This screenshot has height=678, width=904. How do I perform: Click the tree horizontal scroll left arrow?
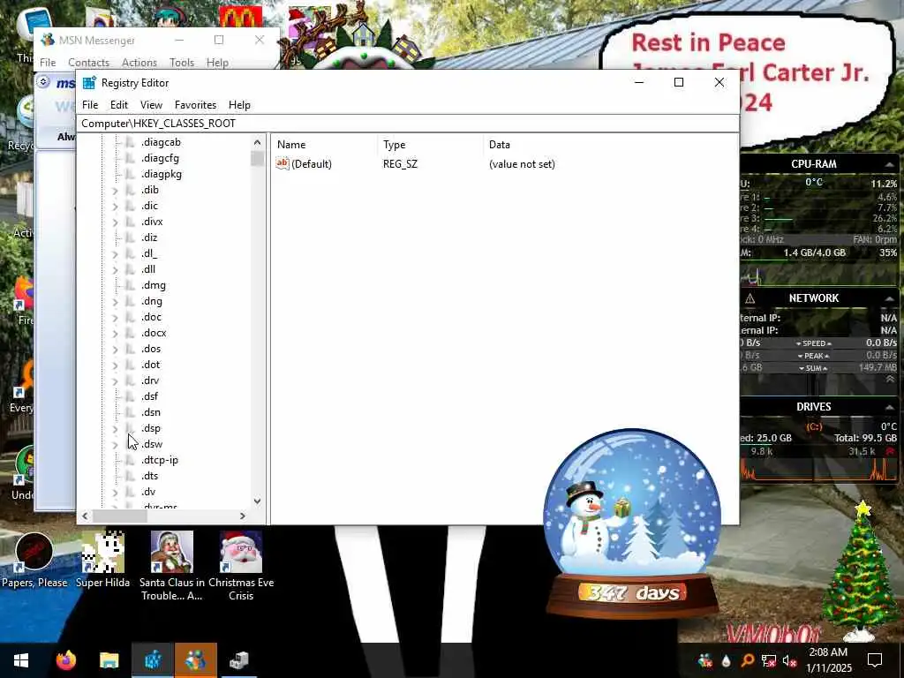[x=86, y=516]
